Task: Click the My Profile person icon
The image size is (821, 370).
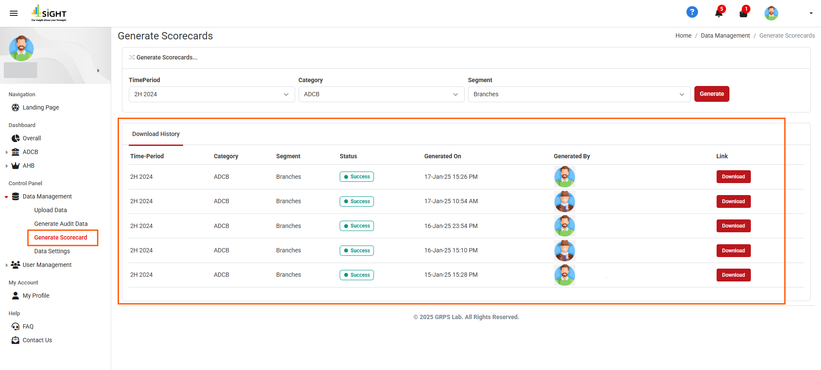Action: click(15, 296)
